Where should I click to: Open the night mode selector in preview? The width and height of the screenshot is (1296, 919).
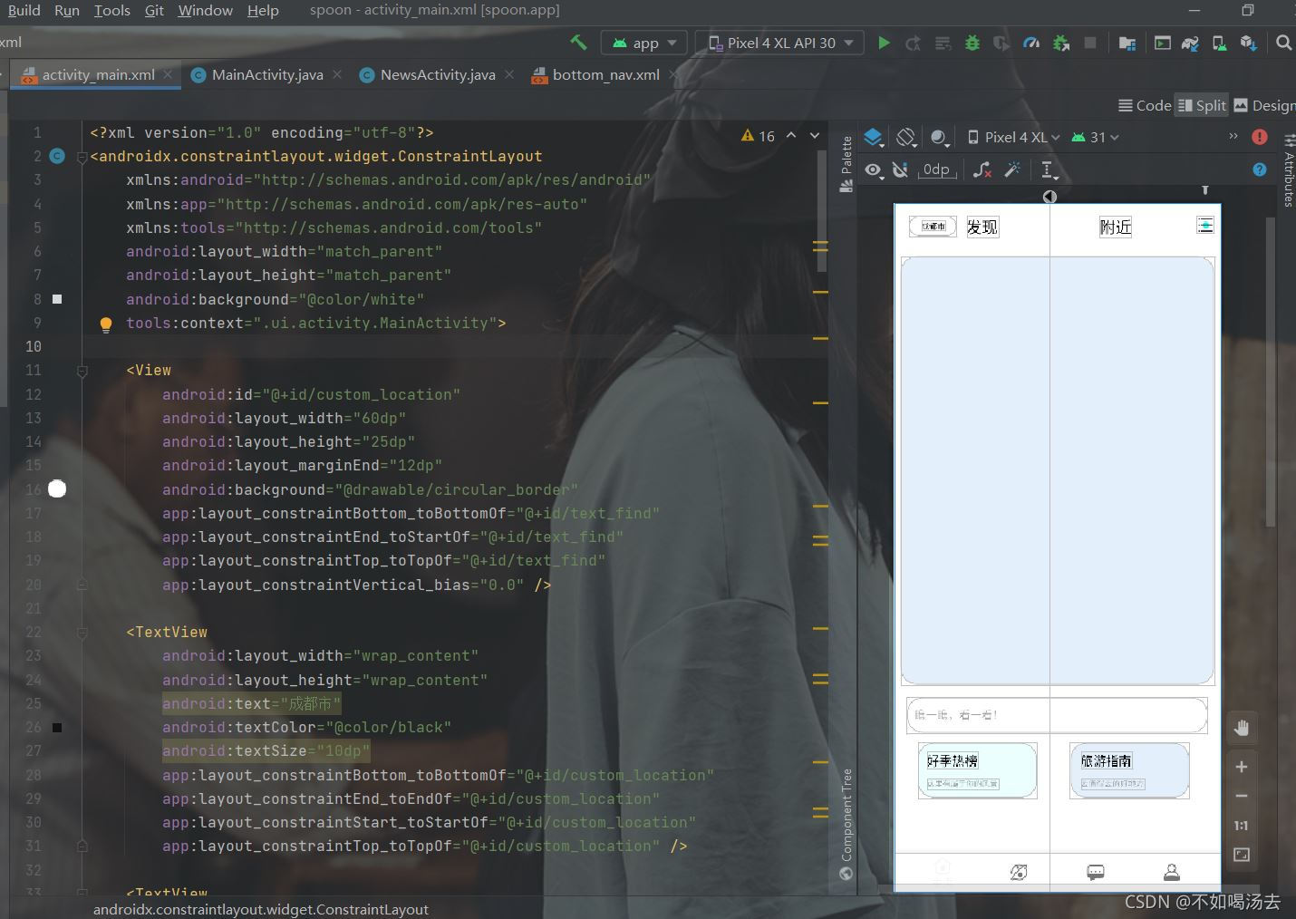[x=940, y=138]
